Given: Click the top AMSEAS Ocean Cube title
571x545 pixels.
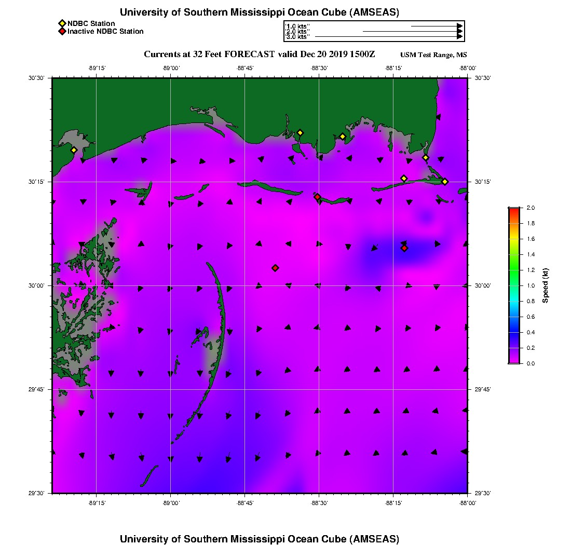Looking at the screenshot, I should pos(260,12).
